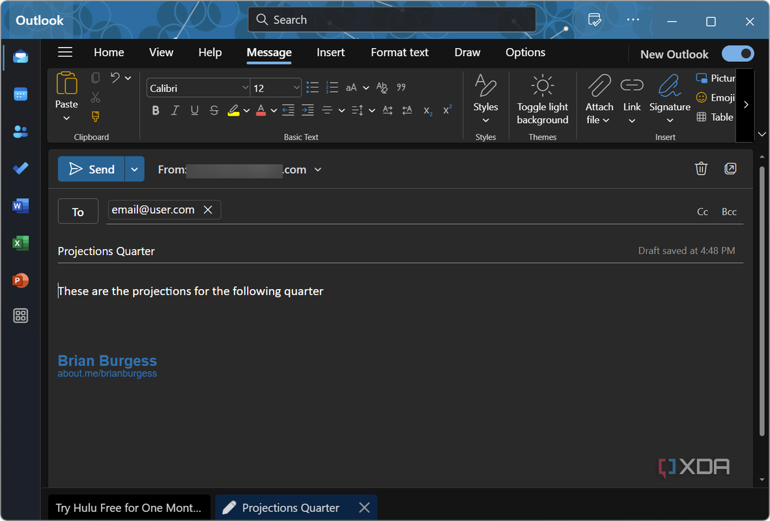770x521 pixels.
Task: Expand the ribbon display options chevron
Action: [762, 134]
